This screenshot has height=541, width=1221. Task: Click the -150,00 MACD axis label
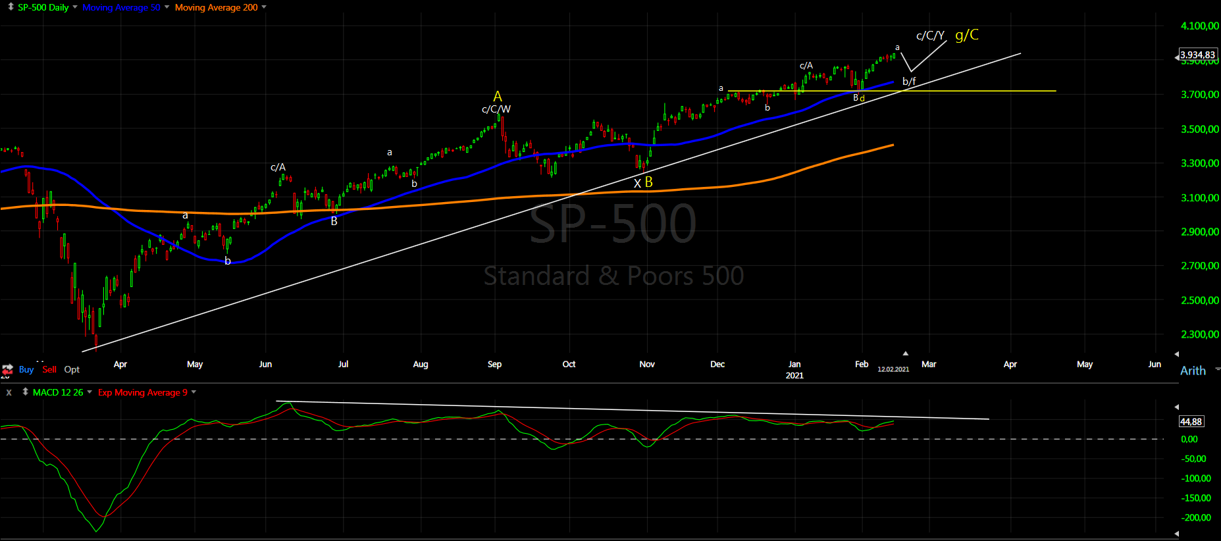pos(1195,498)
